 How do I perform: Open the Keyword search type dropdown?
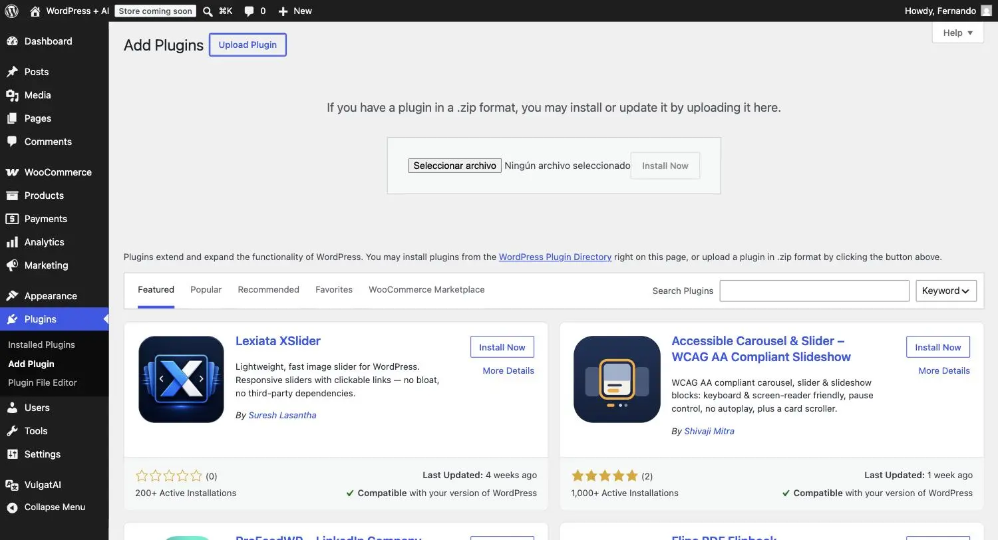point(946,291)
